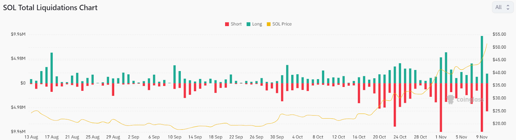Click the coinglass watermark text

pos(470,100)
